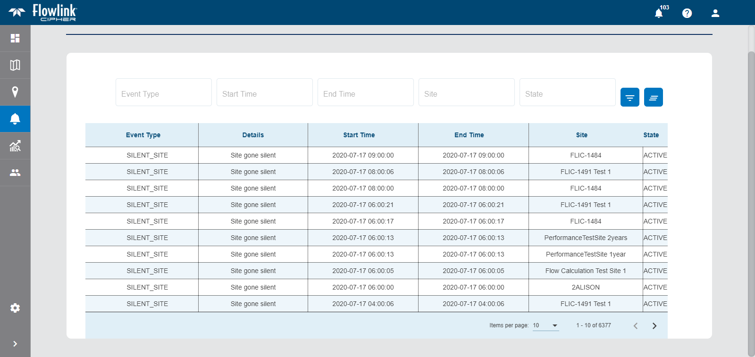Open the dashboard icon in sidebar
Screen dimensions: 755x357
(x=15, y=38)
